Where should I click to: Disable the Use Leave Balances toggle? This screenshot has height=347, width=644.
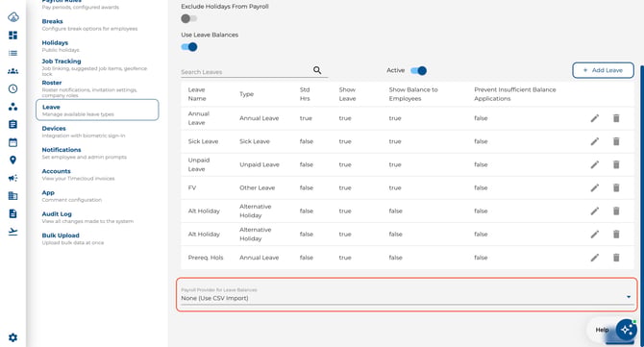coord(189,47)
